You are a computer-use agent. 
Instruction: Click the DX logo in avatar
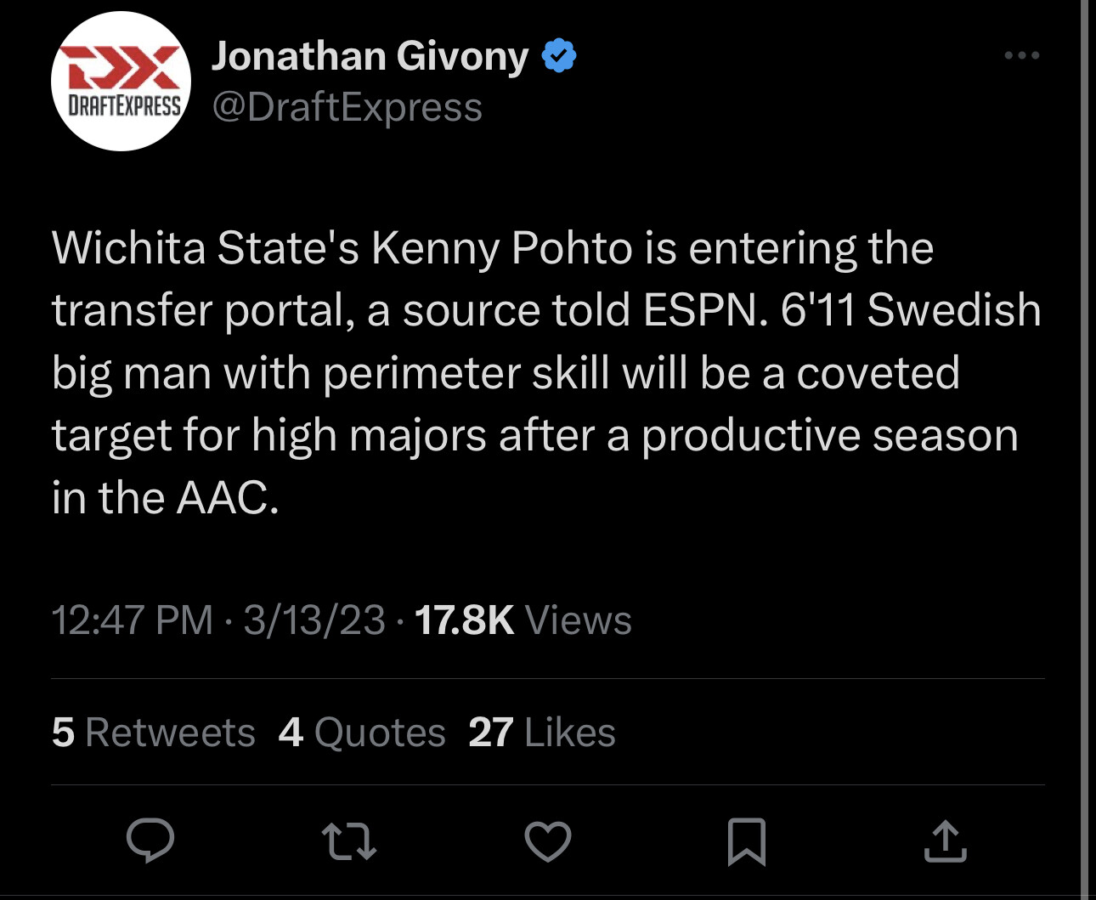coord(121,67)
